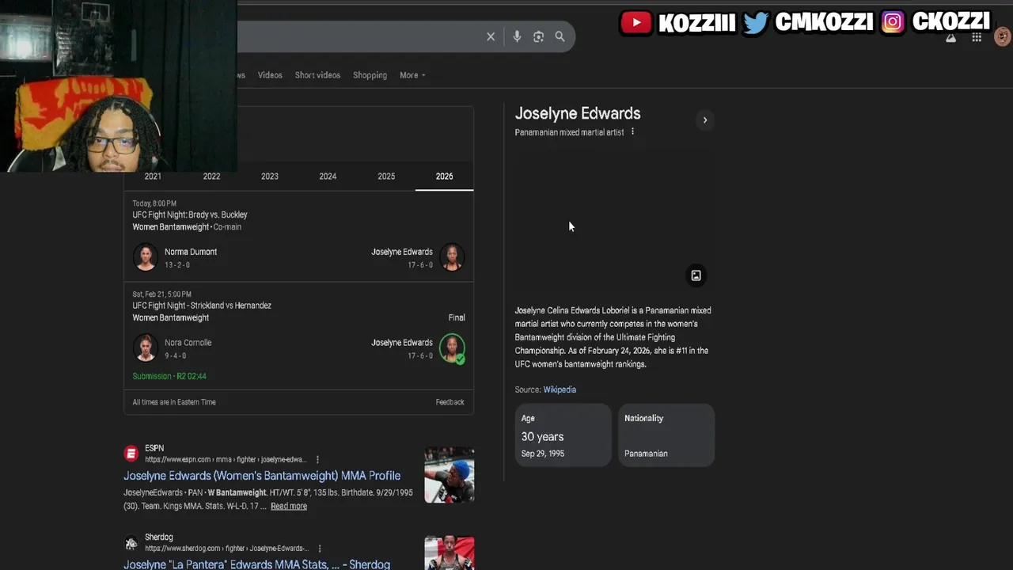This screenshot has width=1013, height=570.
Task: Click Nora Cornolle's fighter photo
Action: pyautogui.click(x=145, y=348)
